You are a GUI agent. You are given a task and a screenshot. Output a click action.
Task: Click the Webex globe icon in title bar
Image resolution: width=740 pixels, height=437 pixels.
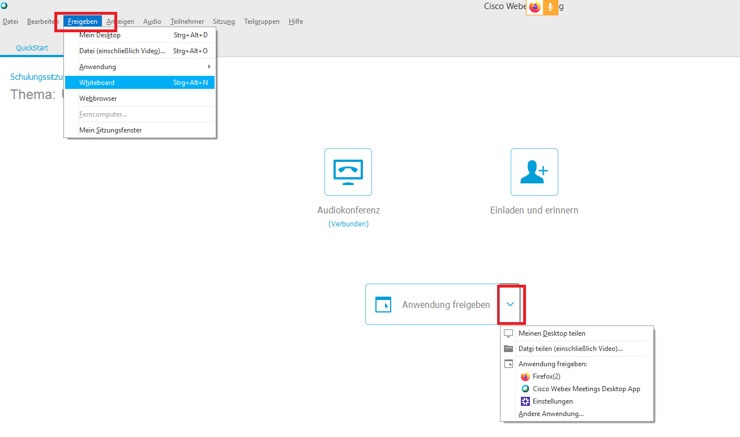click(x=4, y=6)
